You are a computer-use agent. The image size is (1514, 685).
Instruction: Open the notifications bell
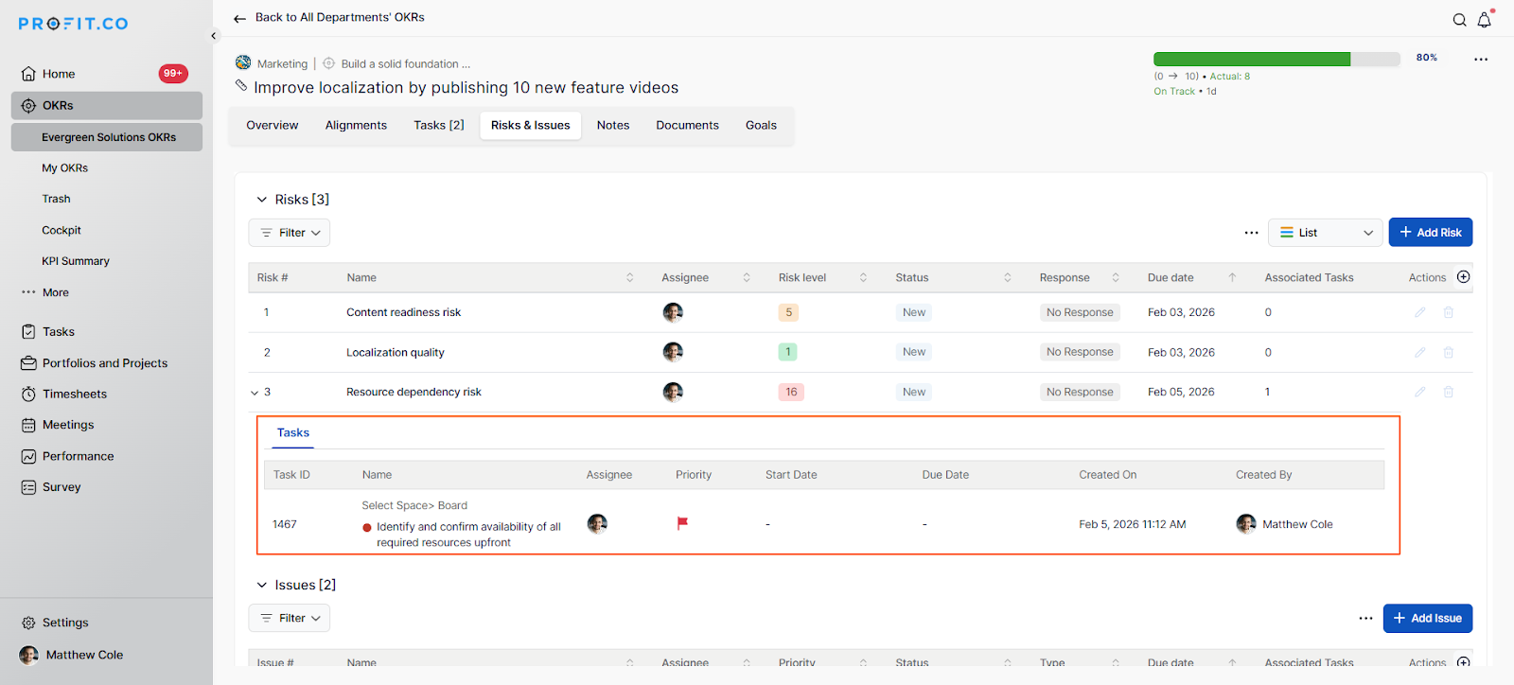(1484, 20)
